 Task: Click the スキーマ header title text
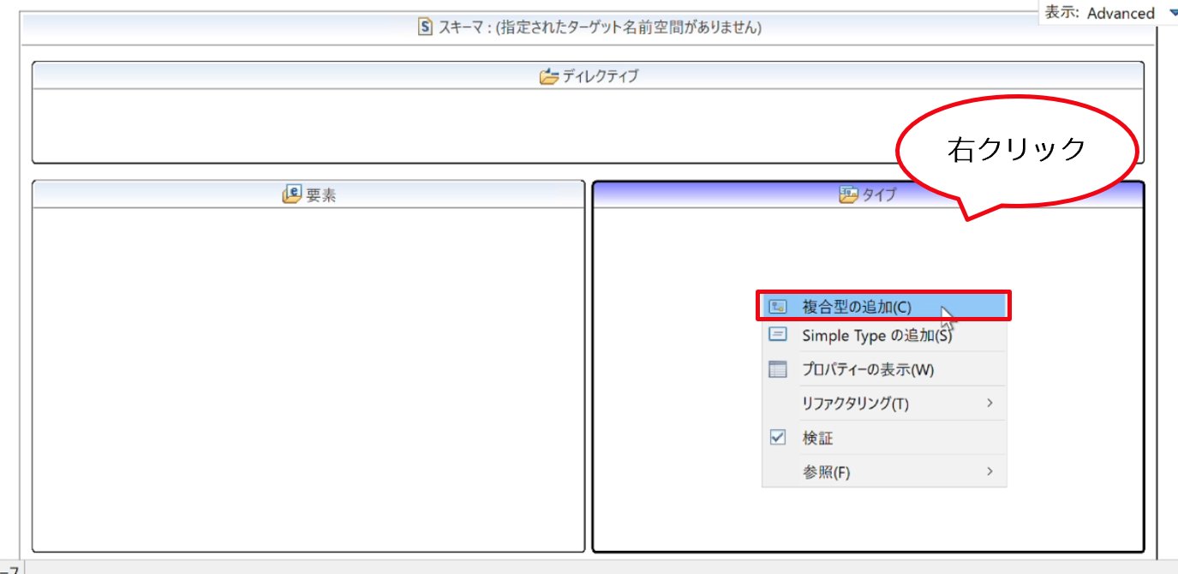[600, 27]
